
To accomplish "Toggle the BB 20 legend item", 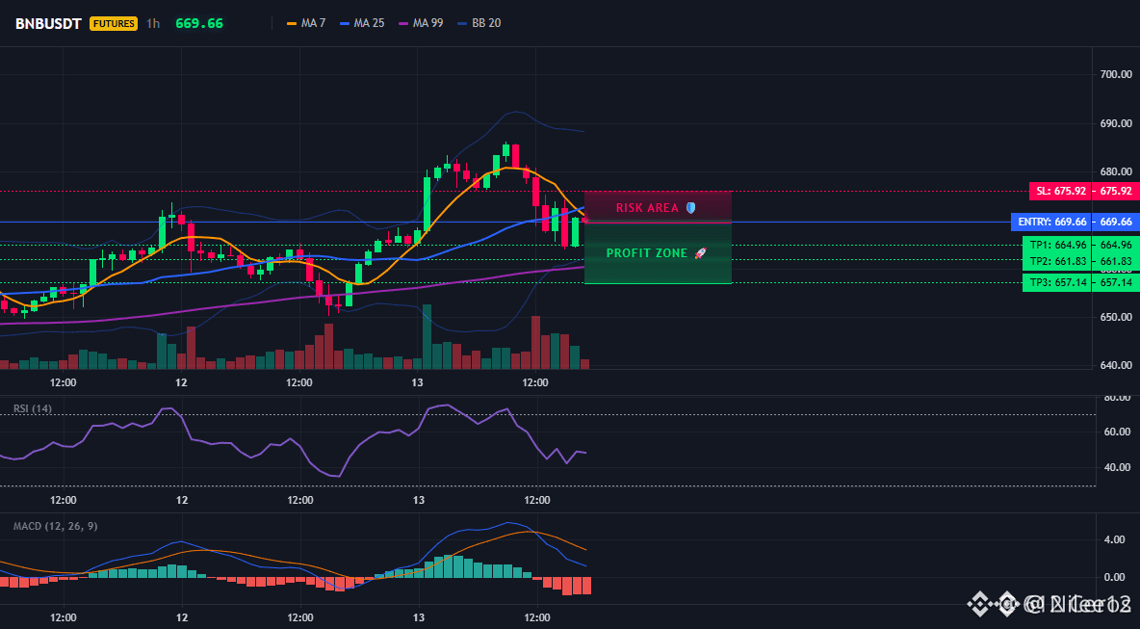I will click(479, 23).
